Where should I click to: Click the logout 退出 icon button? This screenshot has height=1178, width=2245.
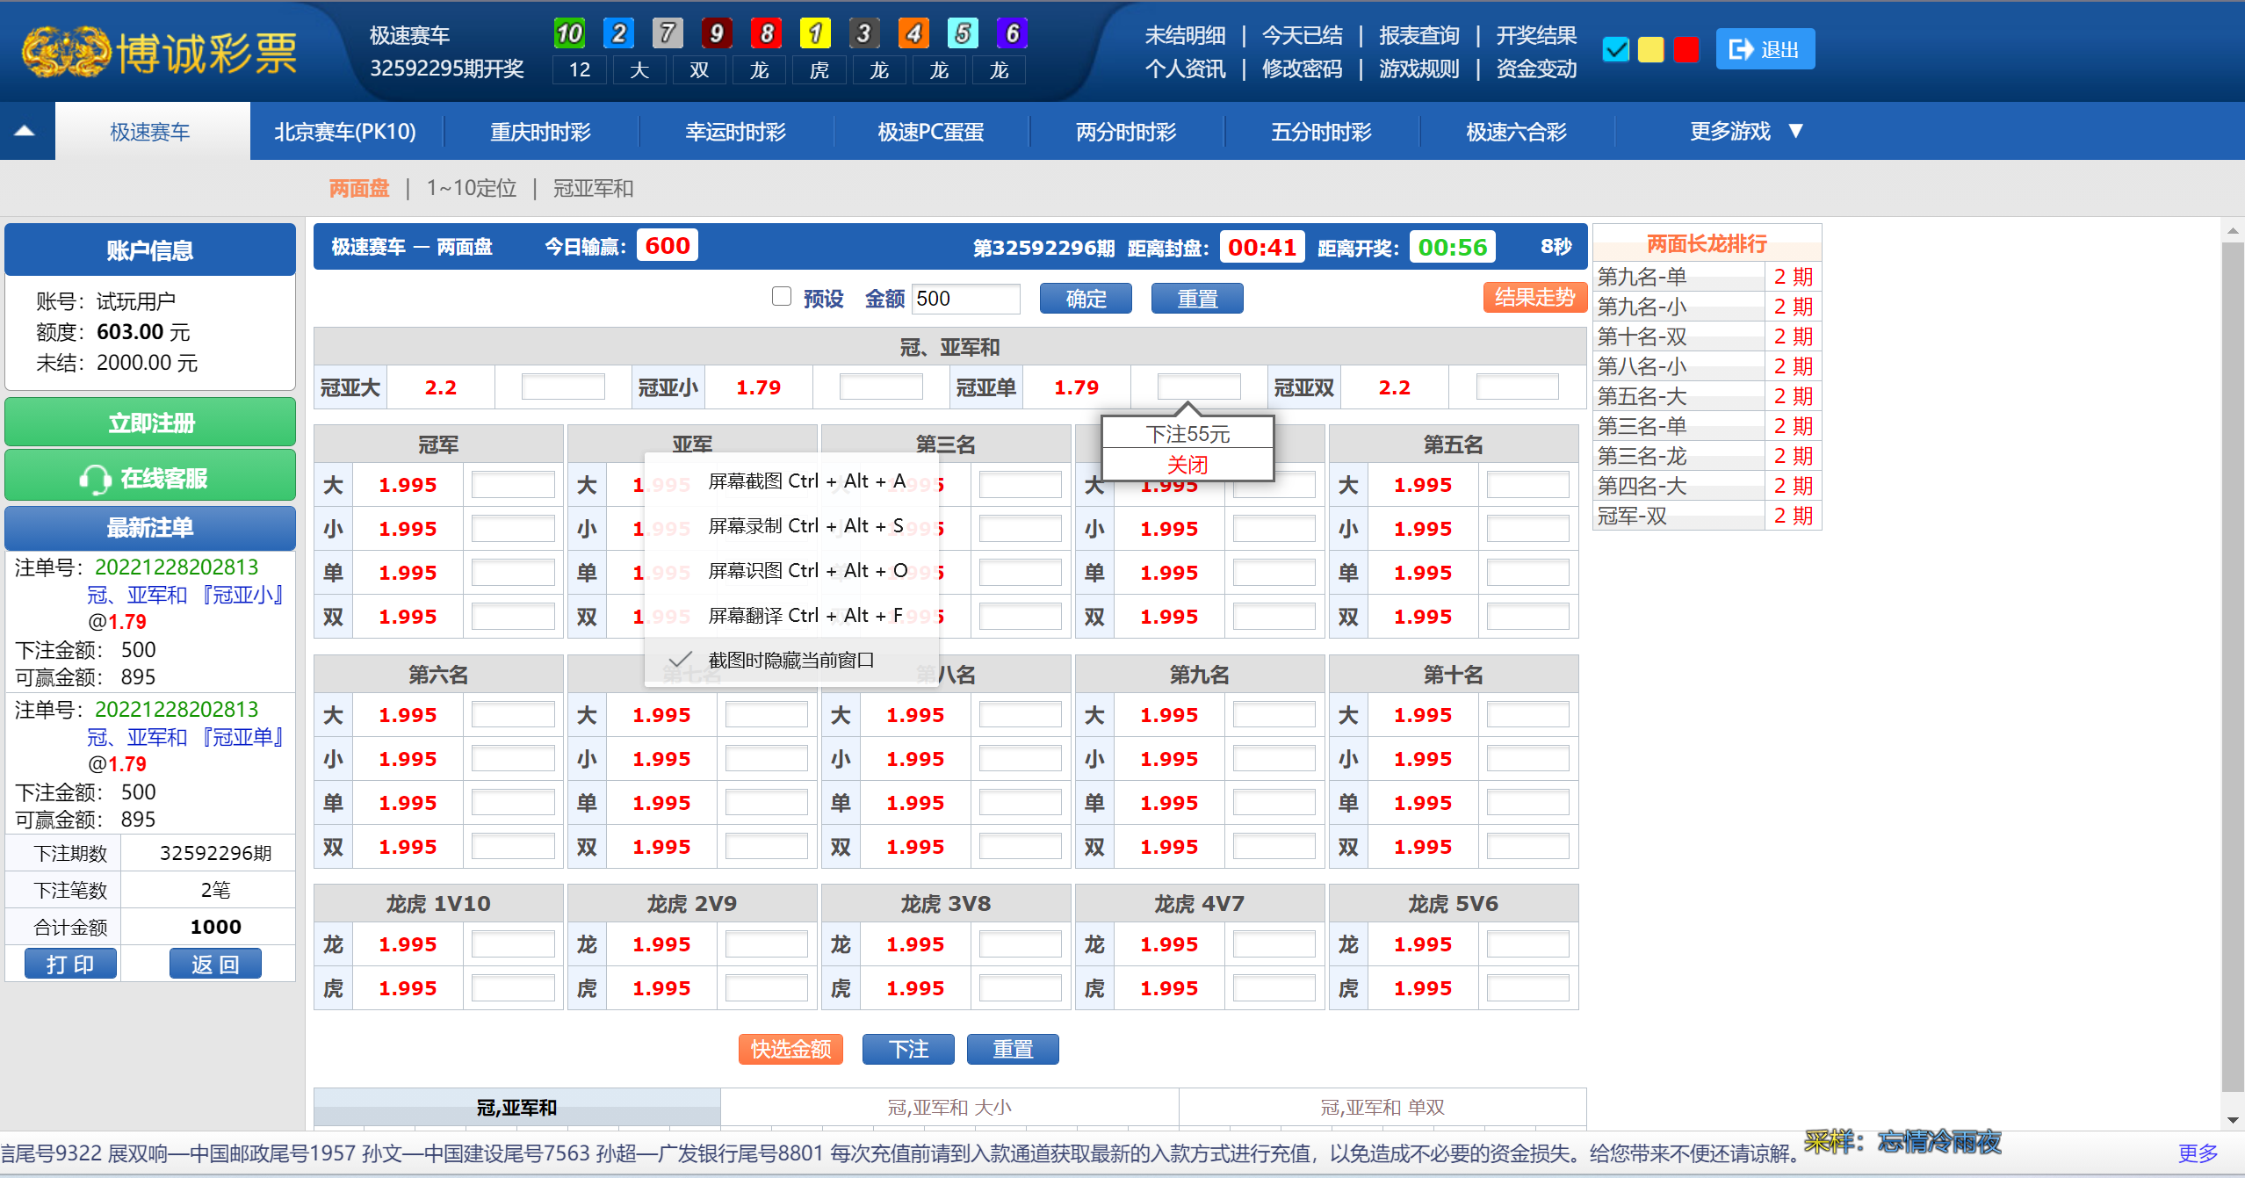pyautogui.click(x=1765, y=49)
